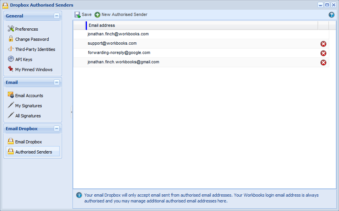Click the My Pinned Windows pushpin icon
This screenshot has height=211, width=339.
click(11, 69)
